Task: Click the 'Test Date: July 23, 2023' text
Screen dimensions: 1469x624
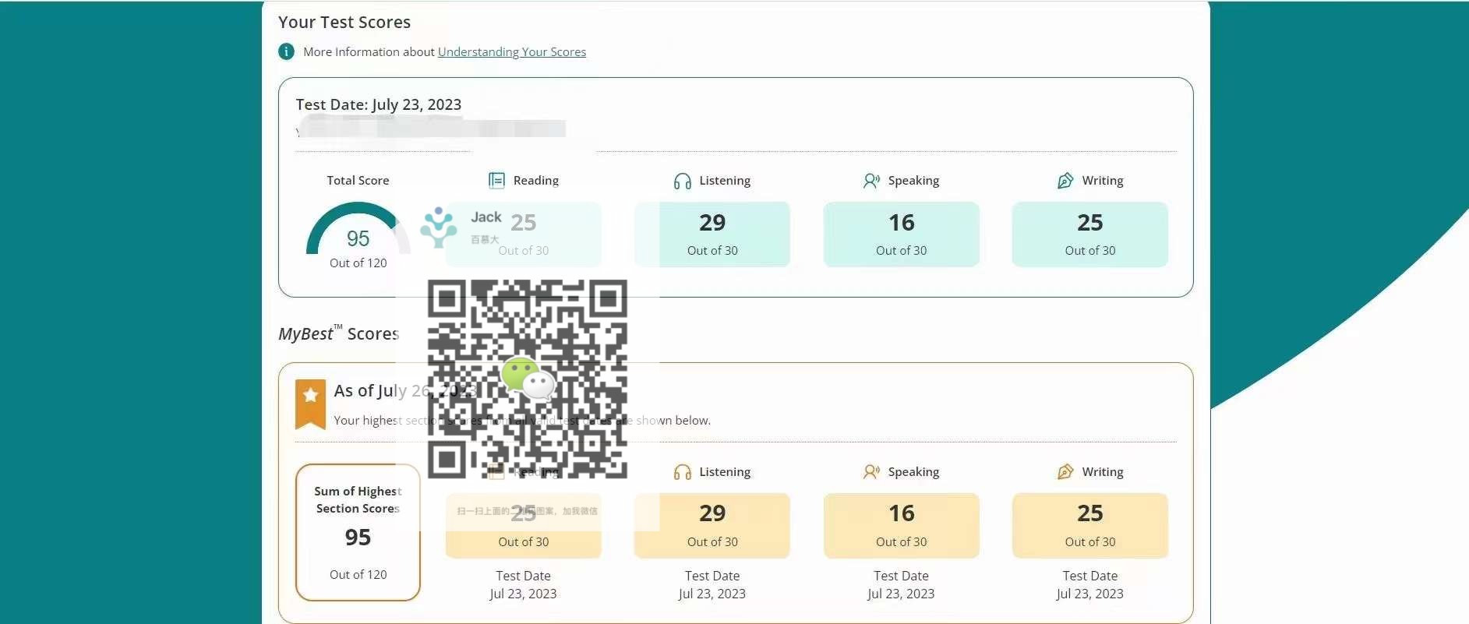Action: [378, 104]
